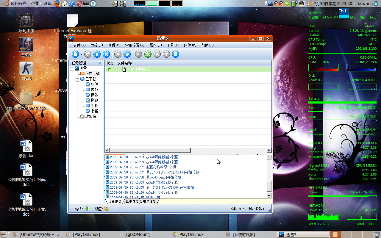
Task: Open the help icon in the top panel
Action: (x=72, y=4)
